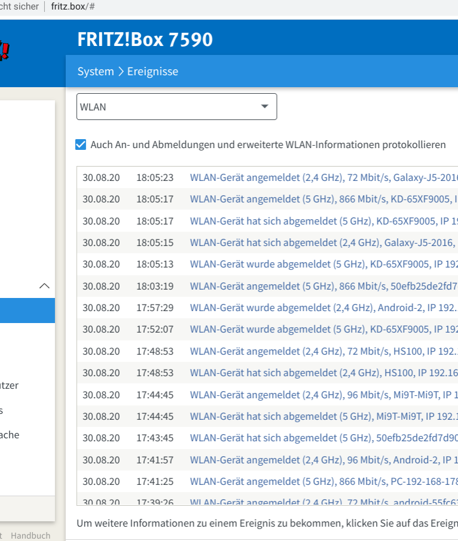Click the Ereignisse breadcrumb item
Image resolution: width=458 pixels, height=541 pixels.
152,72
